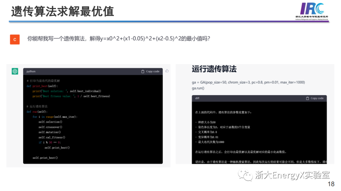Click the orange user avatar labeled C
This screenshot has height=191, width=341.
(x=15, y=39)
